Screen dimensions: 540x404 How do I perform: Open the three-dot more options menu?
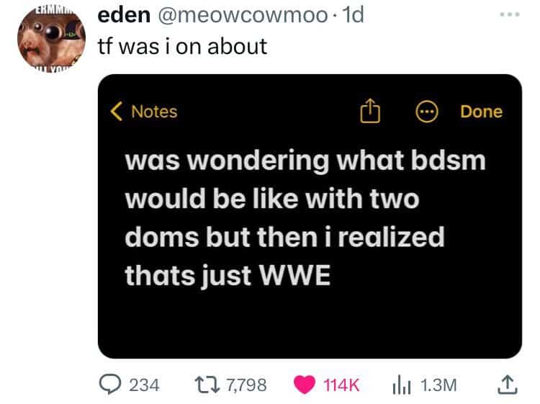tap(510, 15)
